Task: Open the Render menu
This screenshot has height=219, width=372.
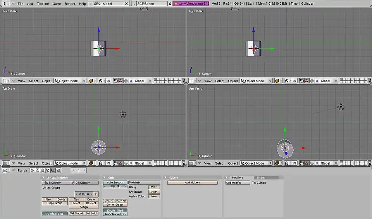Action: click(x=70, y=3)
